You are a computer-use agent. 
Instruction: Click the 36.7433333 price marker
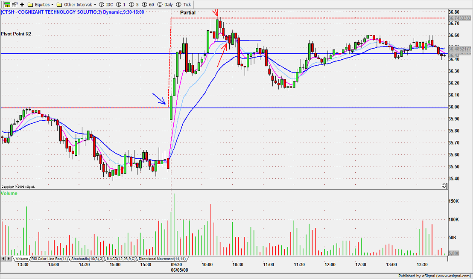459,18
